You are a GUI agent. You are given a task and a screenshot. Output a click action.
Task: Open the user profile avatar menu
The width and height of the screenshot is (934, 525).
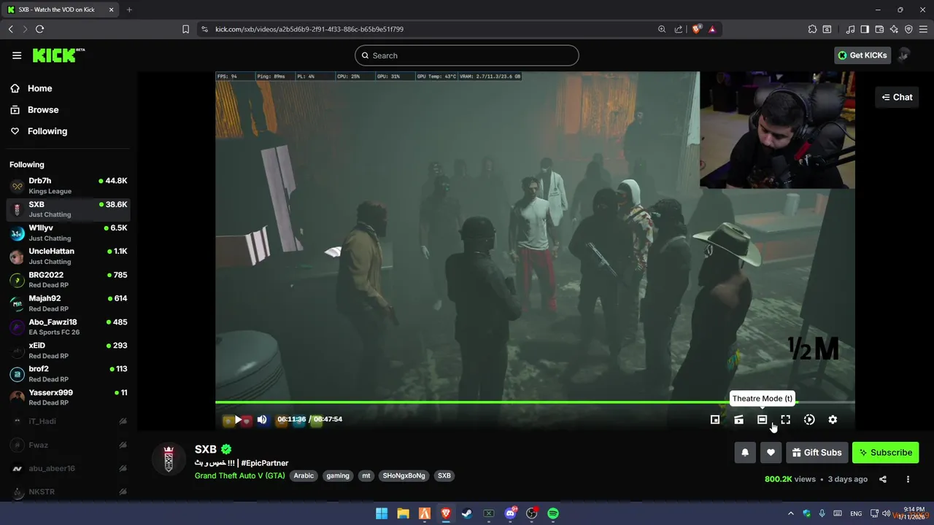pos(904,55)
